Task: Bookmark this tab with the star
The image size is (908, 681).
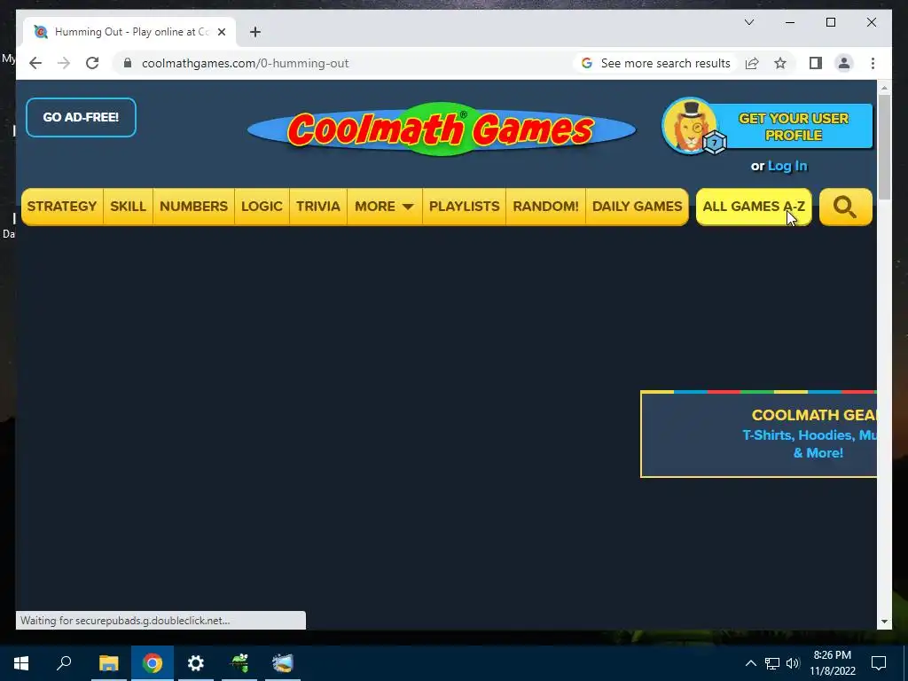Action: coord(780,63)
